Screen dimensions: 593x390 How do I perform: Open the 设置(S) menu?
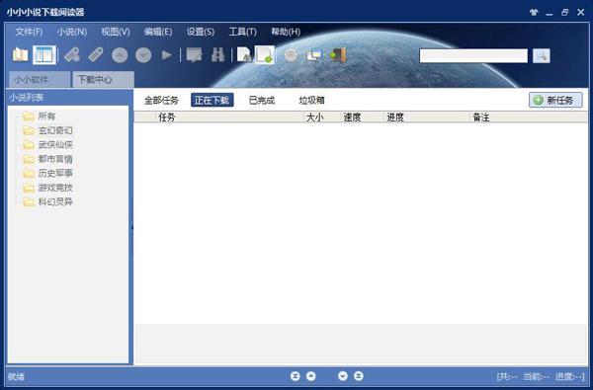pyautogui.click(x=201, y=33)
